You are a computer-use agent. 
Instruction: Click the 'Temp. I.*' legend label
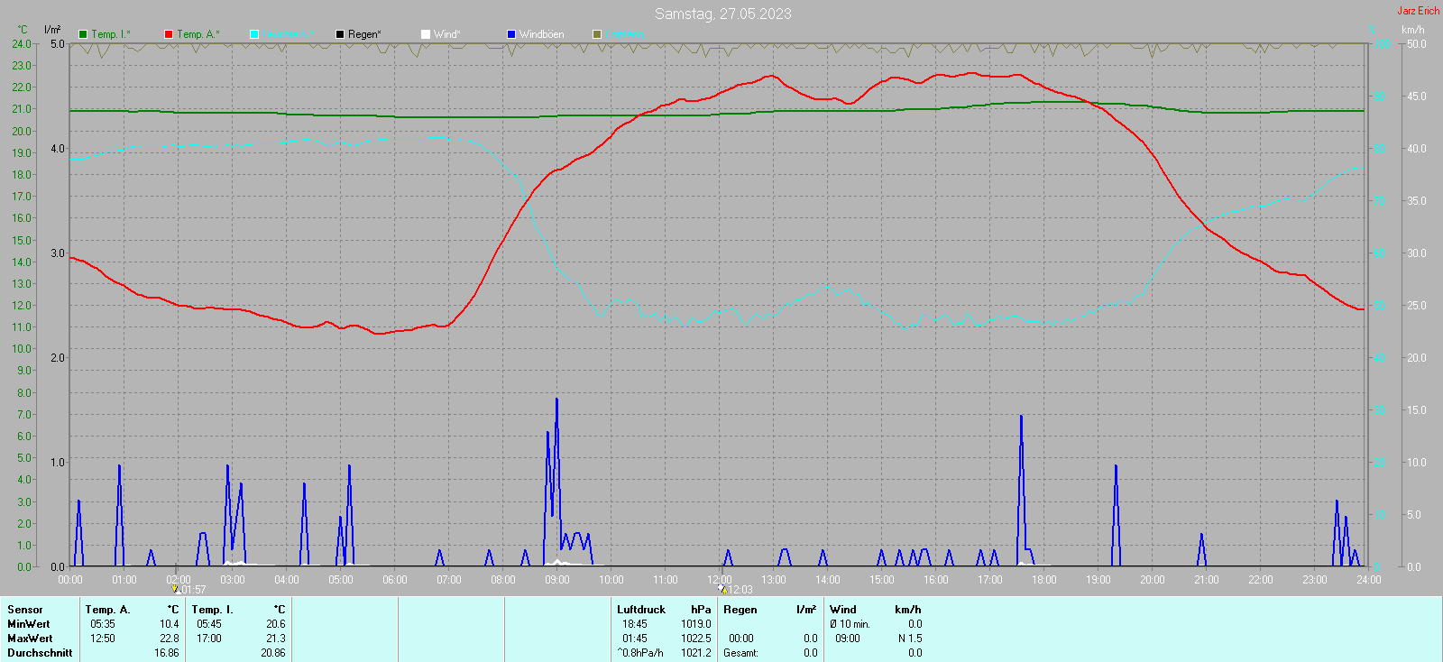click(111, 34)
